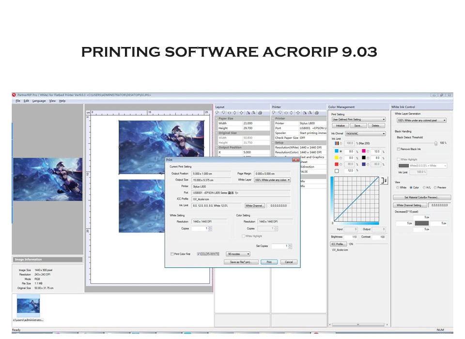The width and height of the screenshot is (465, 339).
Task: Click the Initialize button
Action: 341,126
